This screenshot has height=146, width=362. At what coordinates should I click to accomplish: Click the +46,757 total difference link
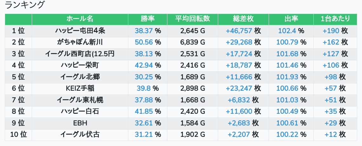239,31
